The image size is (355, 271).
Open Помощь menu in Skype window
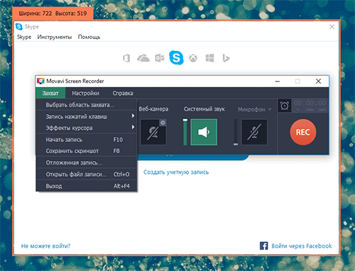(89, 37)
